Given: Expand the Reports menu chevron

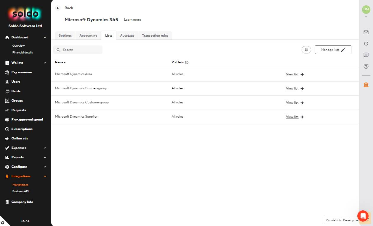Looking at the screenshot, I should (45, 157).
